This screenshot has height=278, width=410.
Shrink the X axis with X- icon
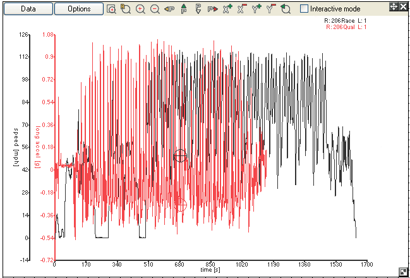[x=242, y=9]
